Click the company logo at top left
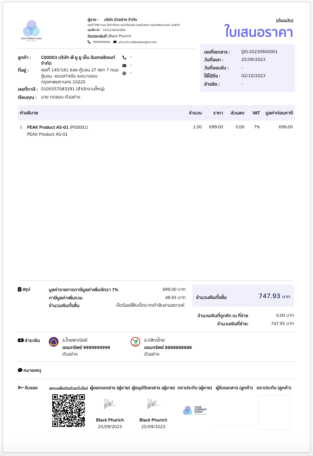 pos(31,30)
